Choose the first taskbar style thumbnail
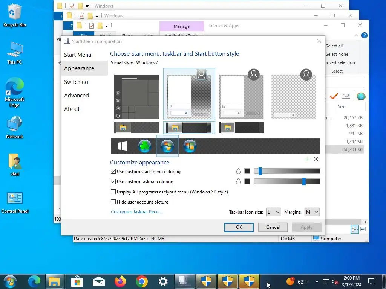 pyautogui.click(x=136, y=128)
